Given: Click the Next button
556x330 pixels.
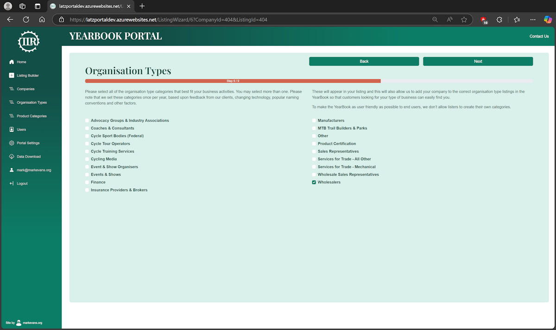Looking at the screenshot, I should (x=478, y=61).
